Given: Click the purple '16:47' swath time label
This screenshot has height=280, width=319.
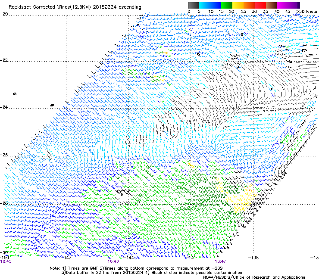Looking at the screenshot, I should [220, 261].
